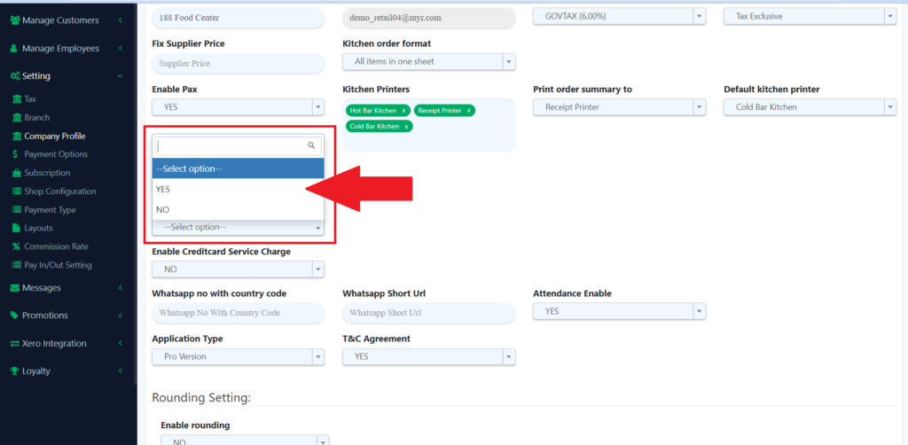908x445 pixels.
Task: Click the Whatsapp Short Url field
Action: coord(429,313)
